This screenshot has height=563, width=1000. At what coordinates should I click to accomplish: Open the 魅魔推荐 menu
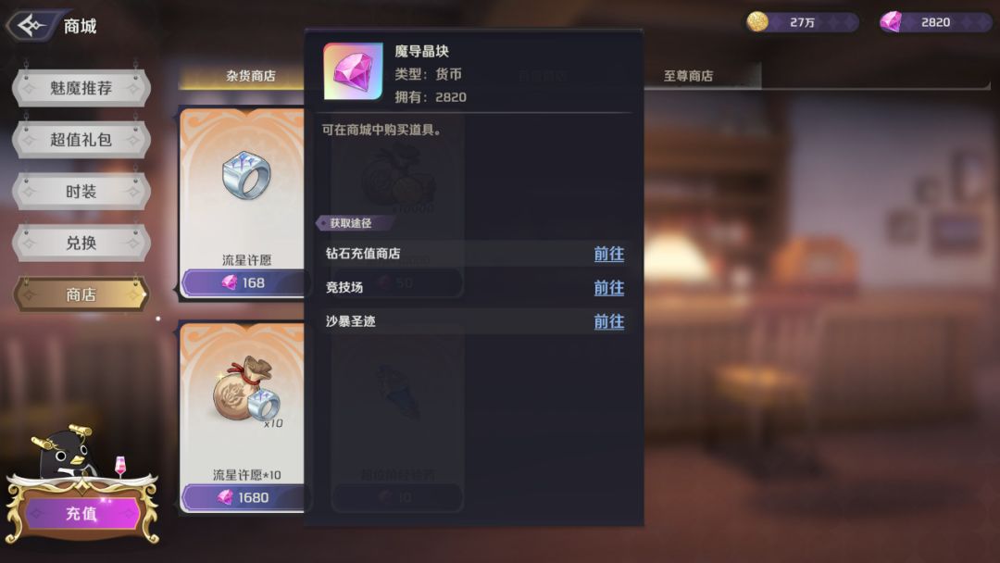(x=81, y=88)
